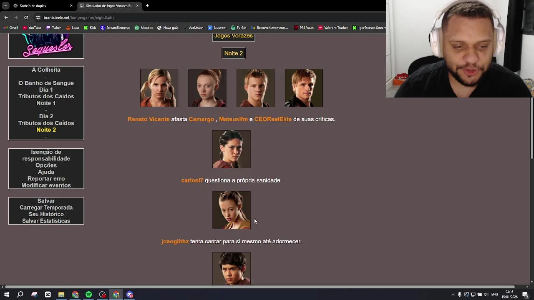Go to Dia 2 in sidebar
The height and width of the screenshot is (300, 534).
point(46,116)
